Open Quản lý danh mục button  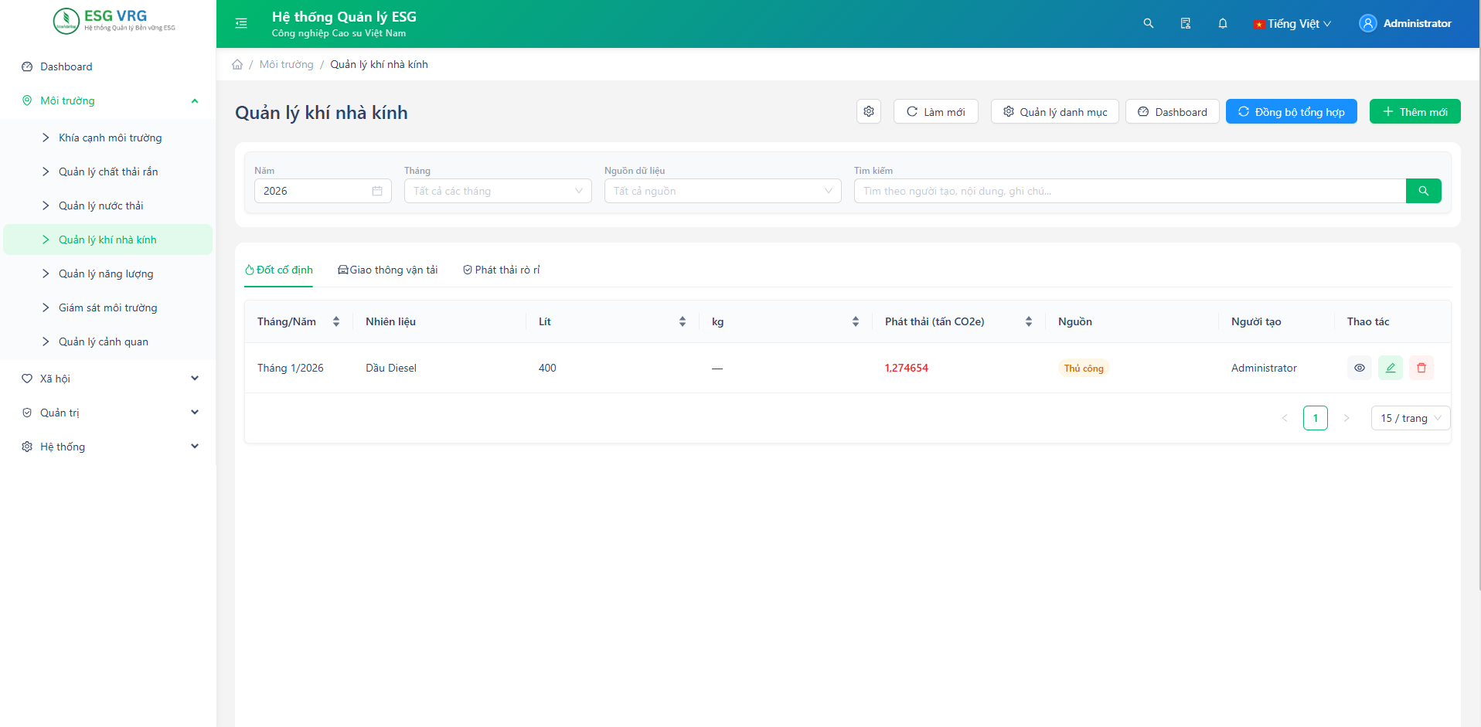pos(1055,111)
